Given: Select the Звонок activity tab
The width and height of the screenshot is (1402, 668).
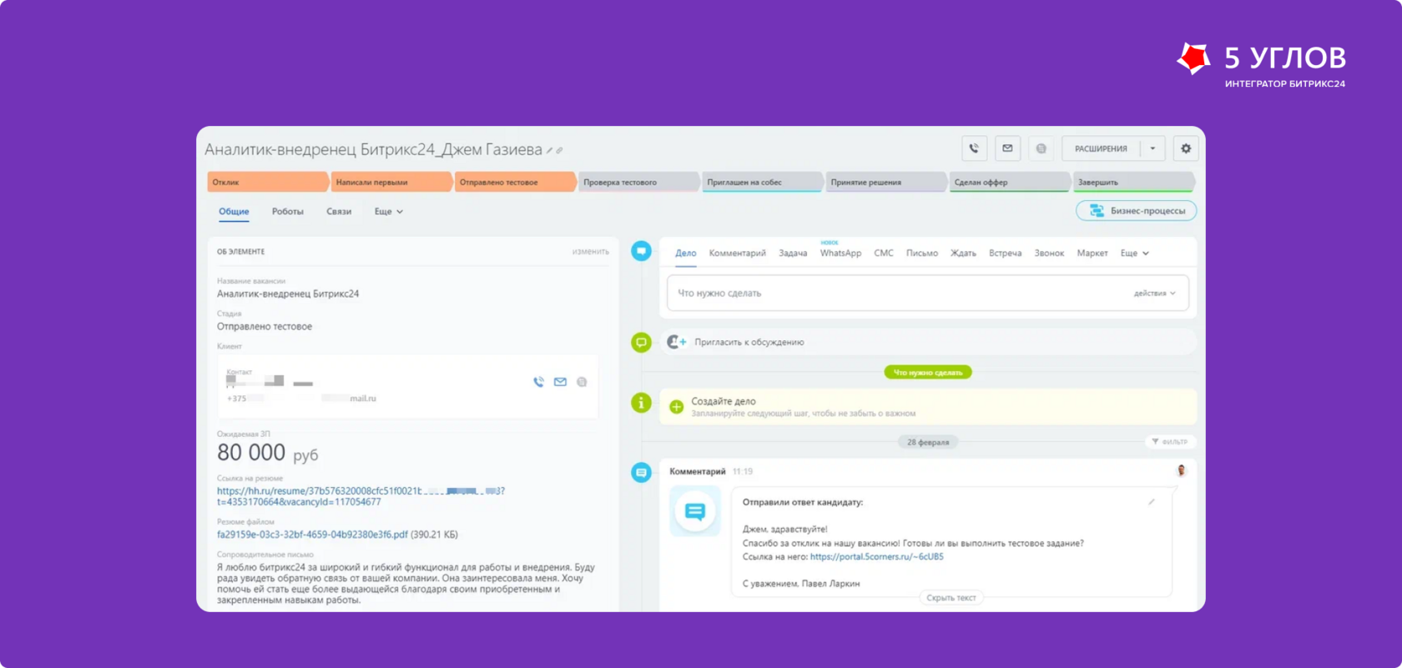Looking at the screenshot, I should click(1049, 254).
